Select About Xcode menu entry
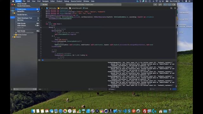This screenshot has height=114, width=203. pyautogui.click(x=22, y=4)
